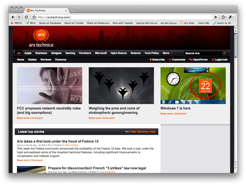The width and height of the screenshot is (246, 185).
Task: Open the Fedora 12 first look headline
Action: pyautogui.click(x=58, y=141)
